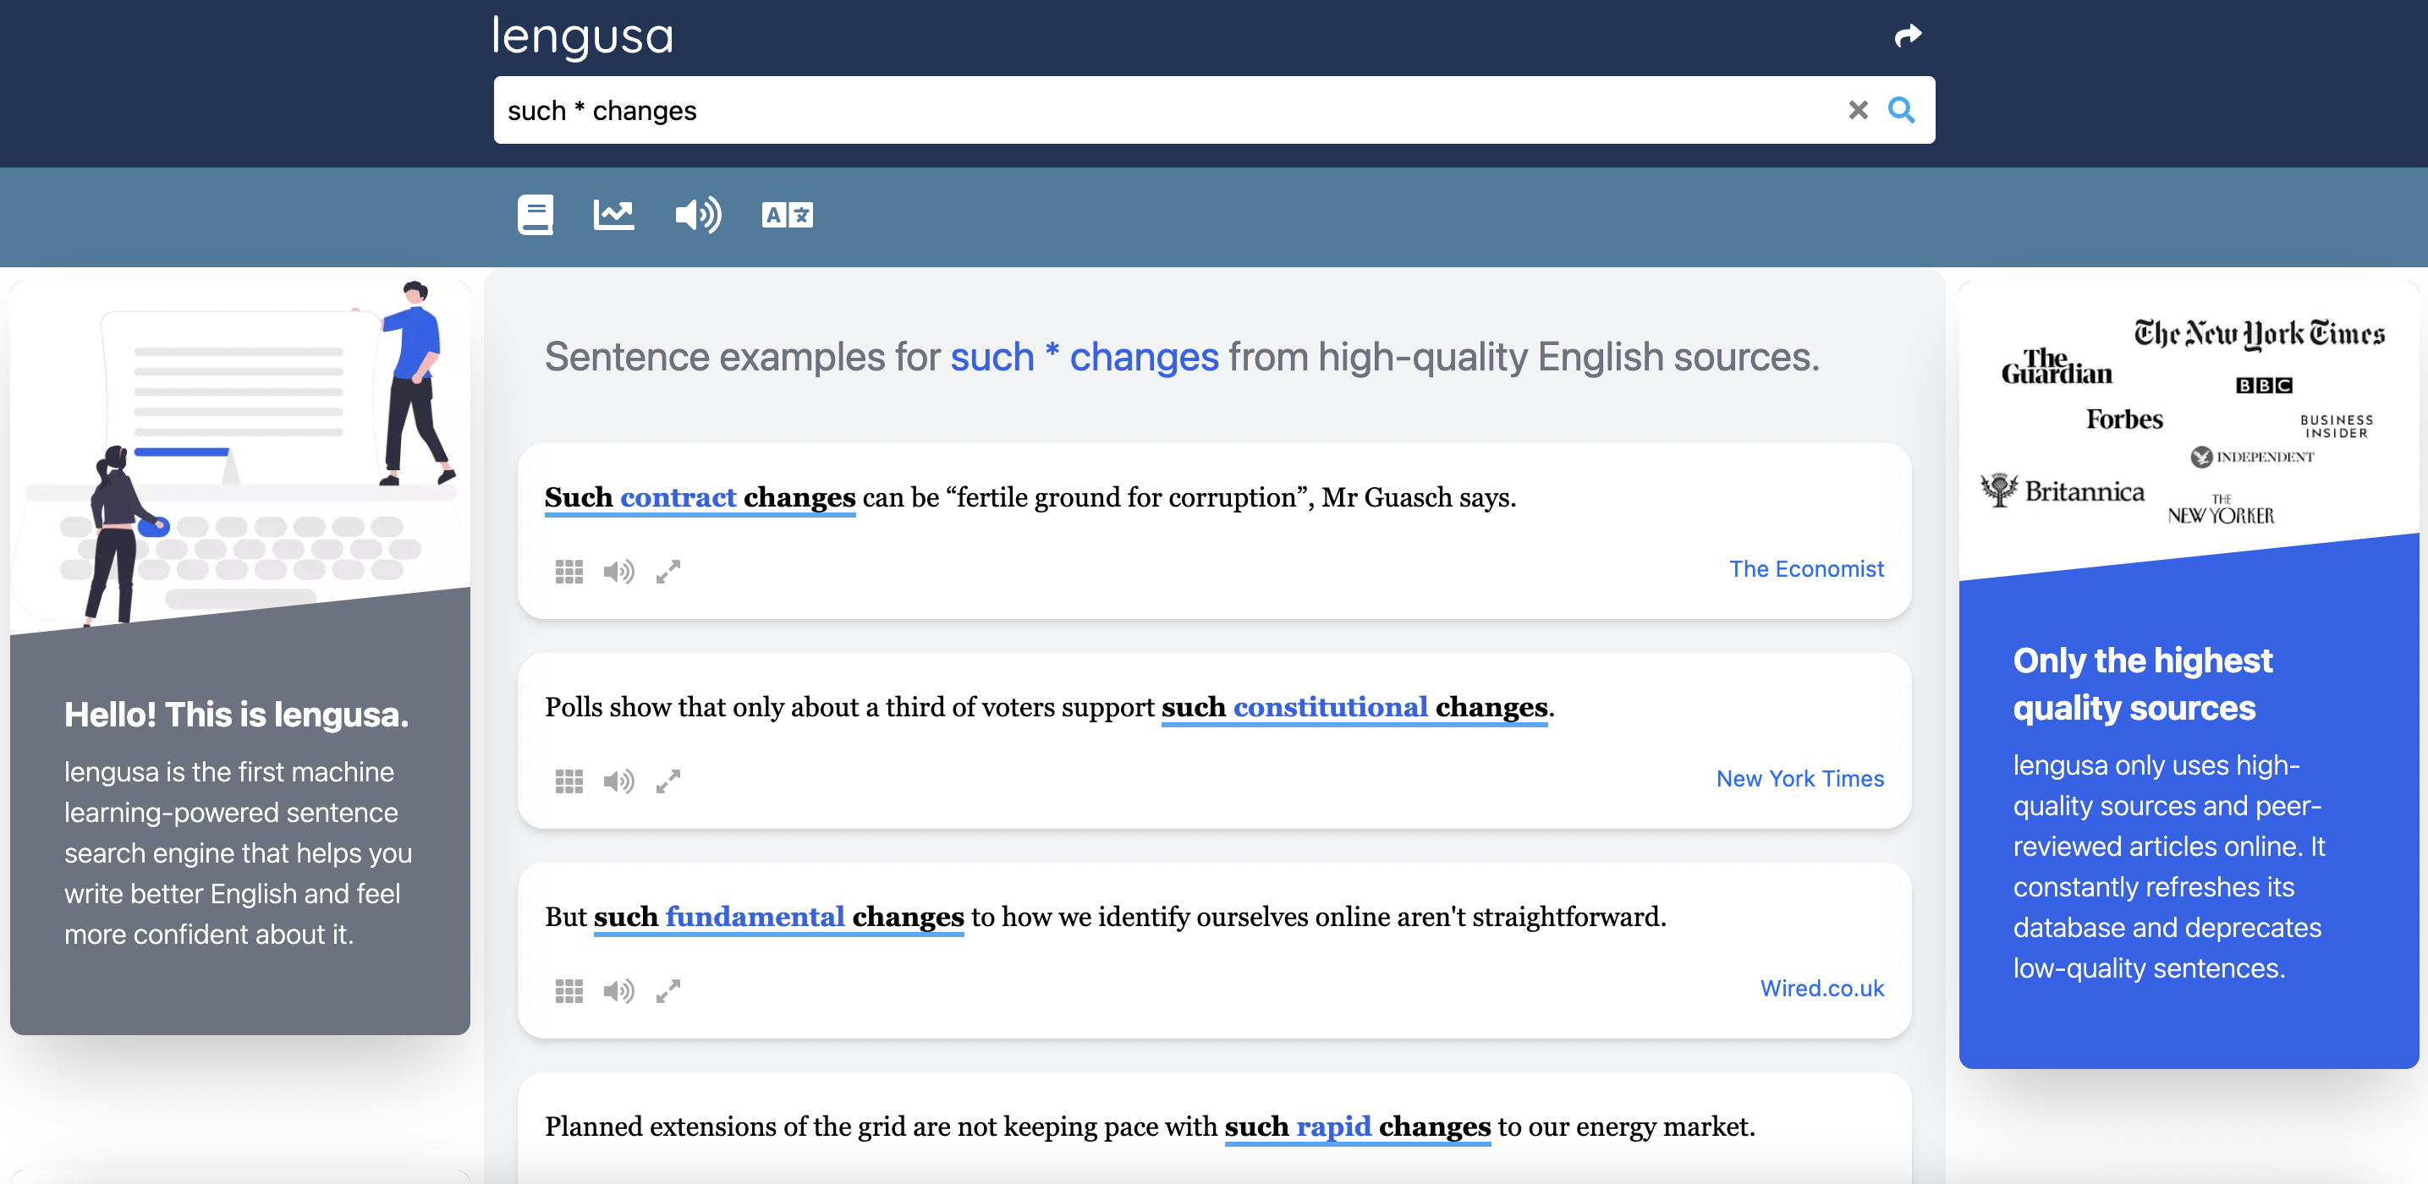Open the New York Times source link
2428x1184 pixels.
click(x=1799, y=779)
